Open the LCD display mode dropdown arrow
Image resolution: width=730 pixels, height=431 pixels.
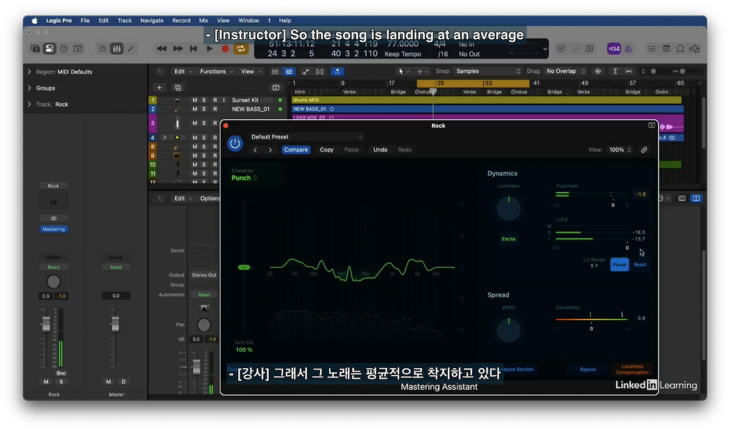545,49
